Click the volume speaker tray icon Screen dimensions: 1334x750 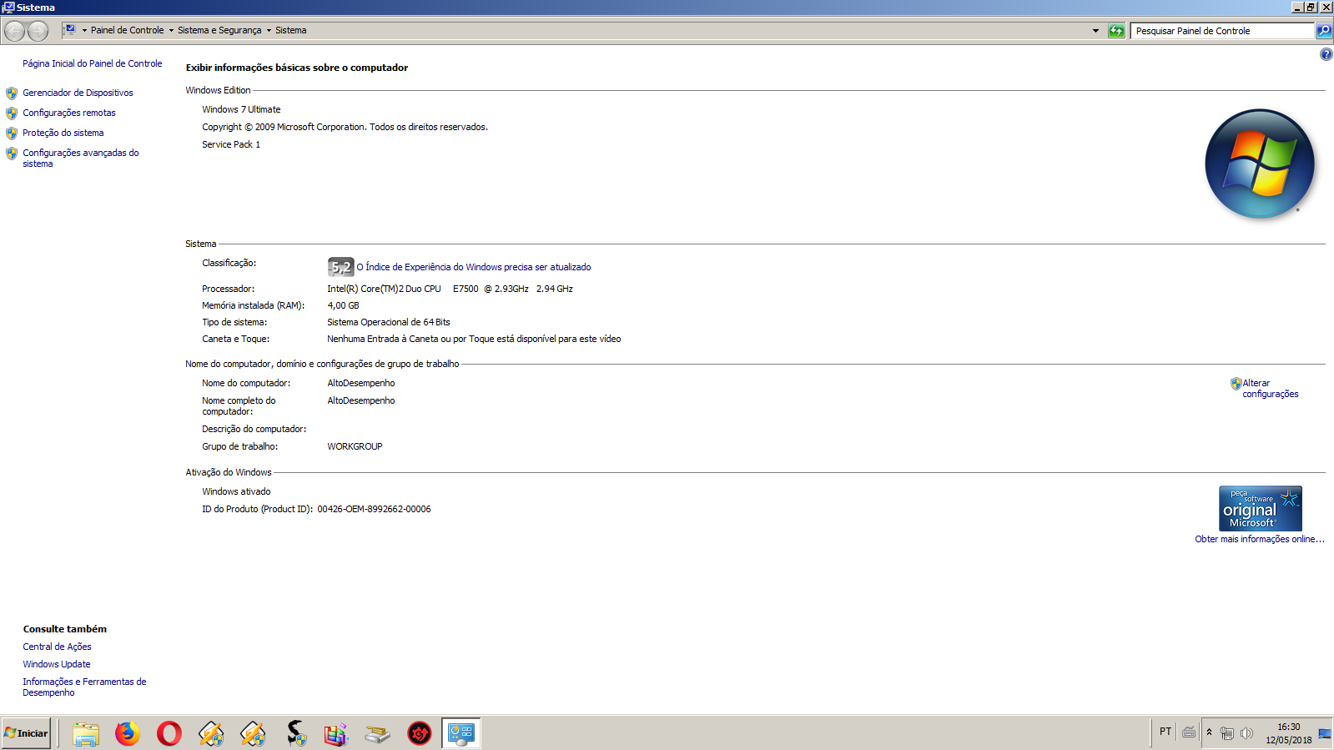click(x=1246, y=733)
